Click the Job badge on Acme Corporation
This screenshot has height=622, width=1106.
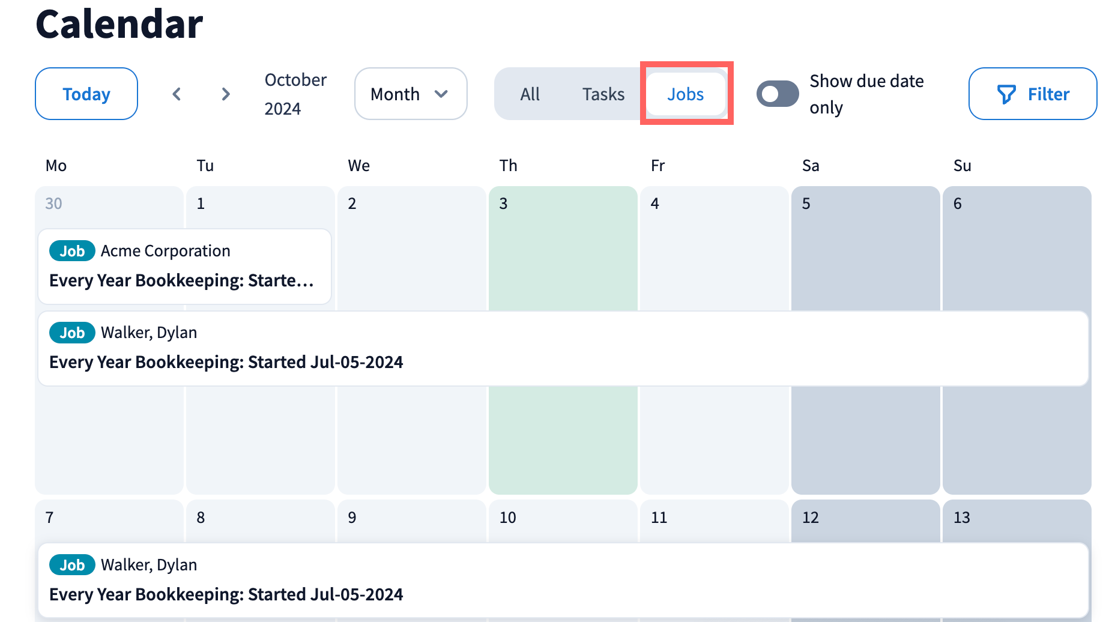point(72,251)
